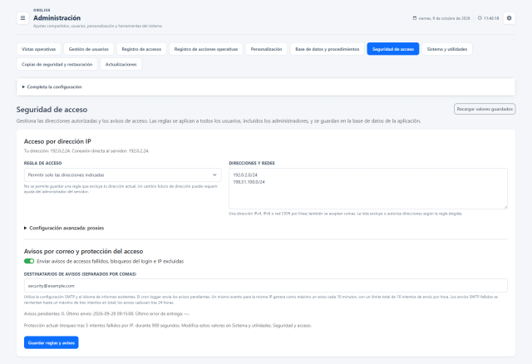The width and height of the screenshot is (532, 364).
Task: Click Guardar reglas y avisos button
Action: click(x=52, y=342)
